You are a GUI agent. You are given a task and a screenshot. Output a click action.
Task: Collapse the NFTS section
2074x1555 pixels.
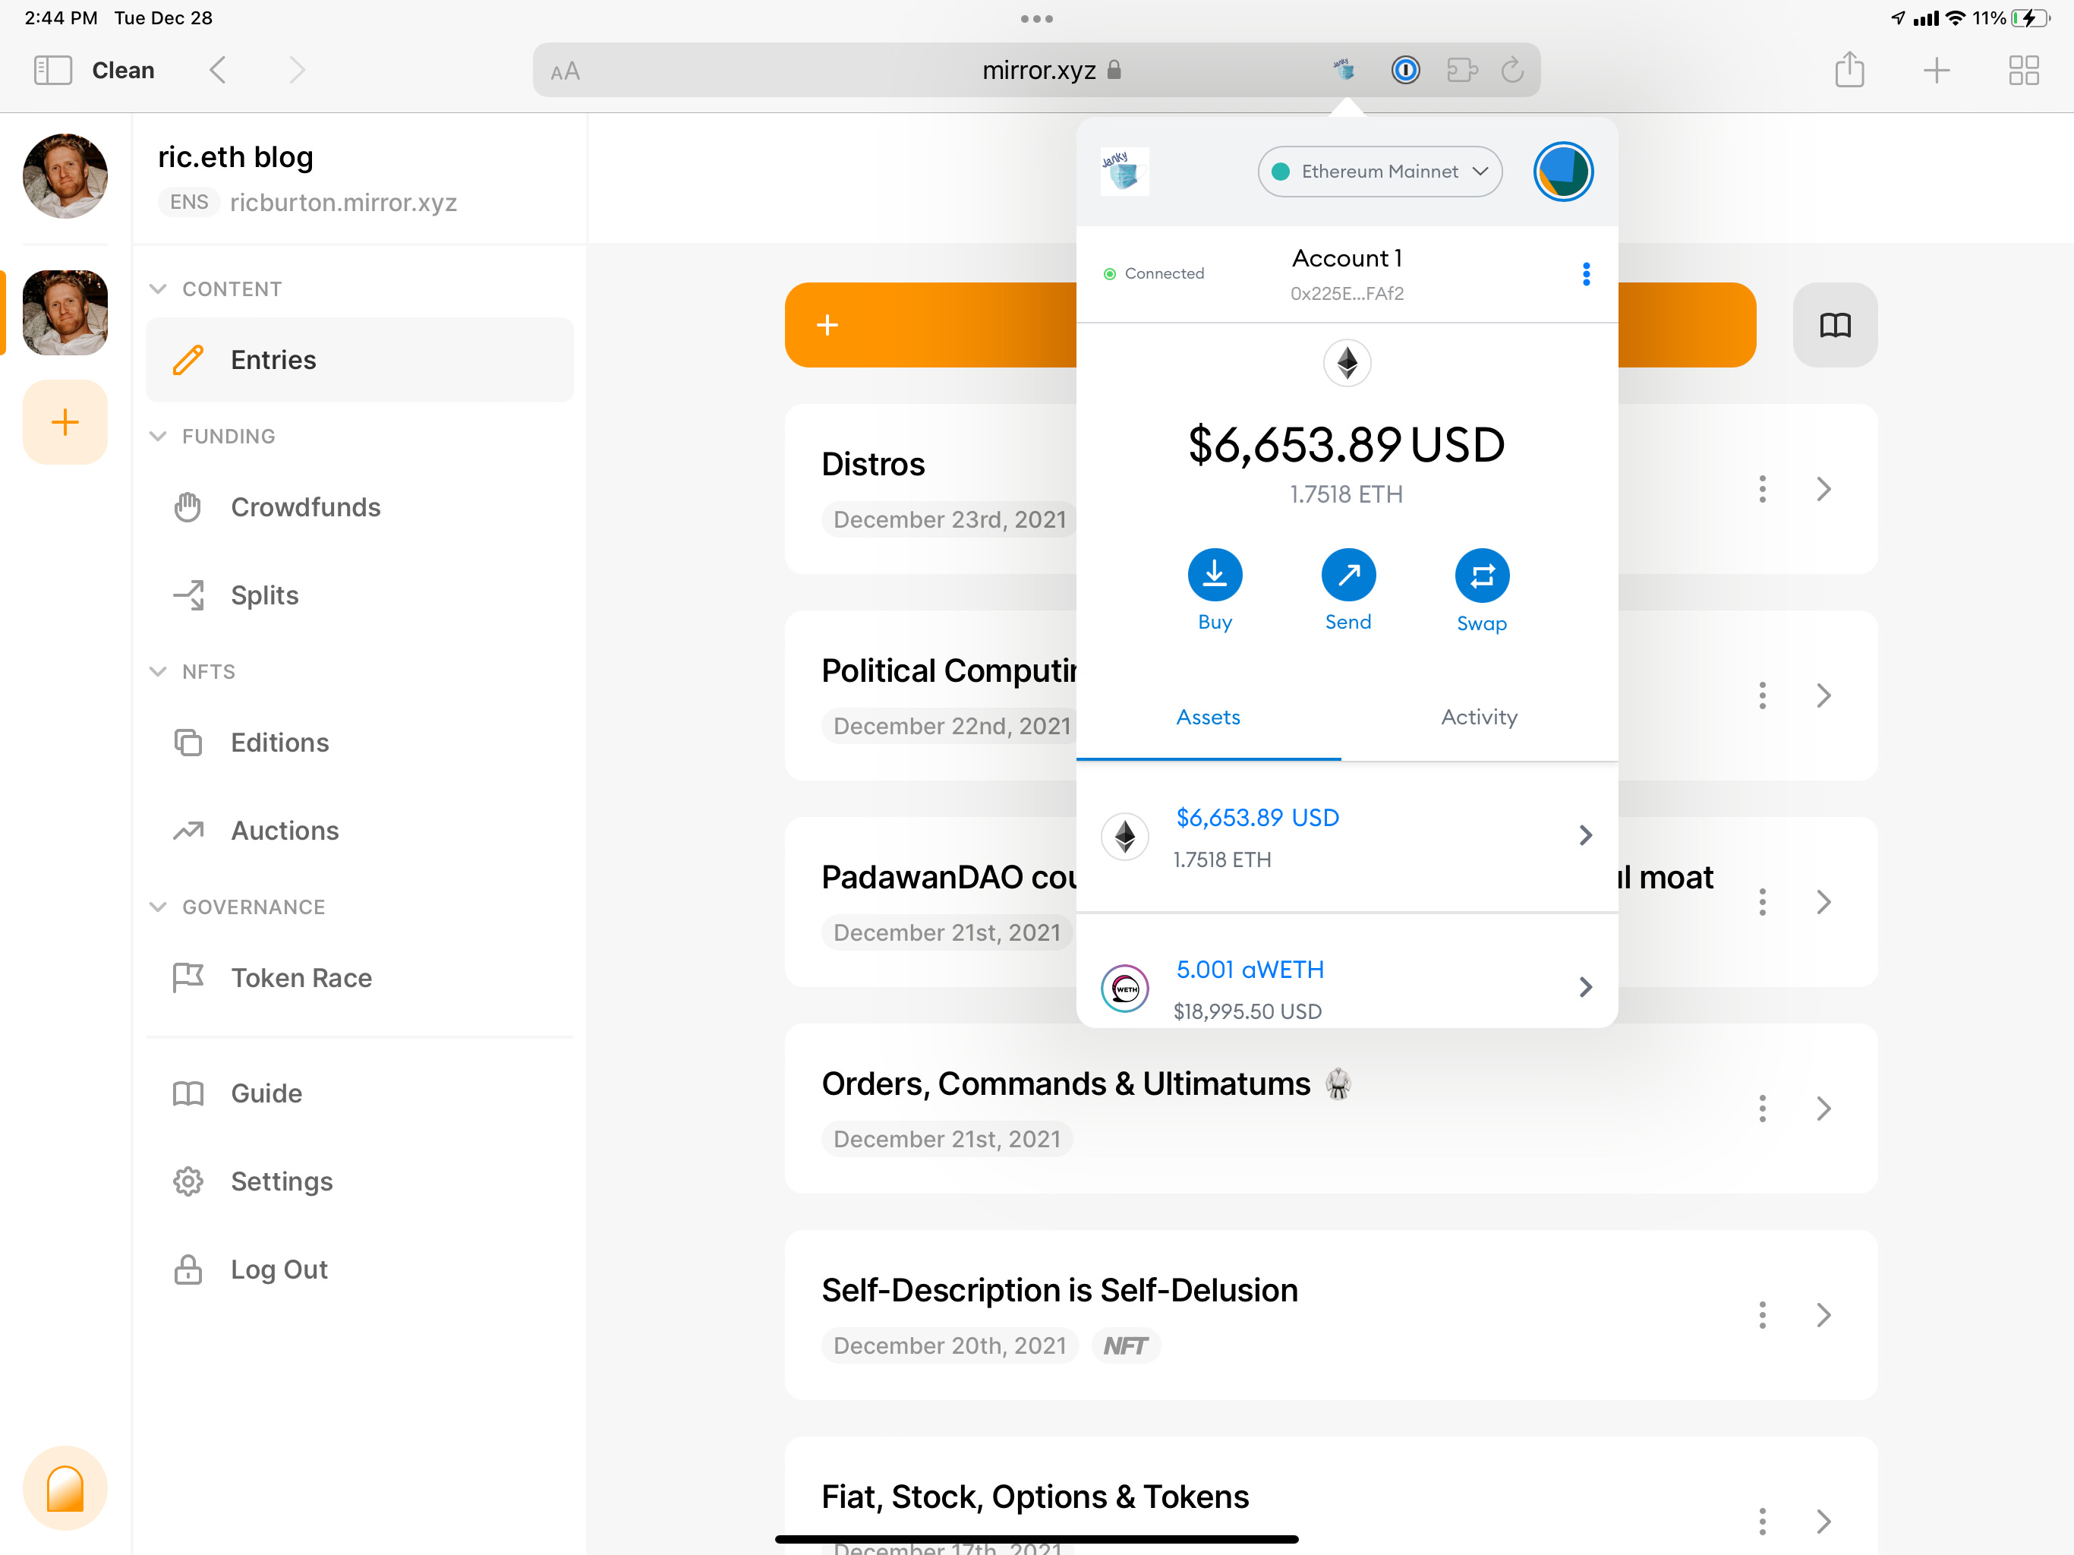157,671
